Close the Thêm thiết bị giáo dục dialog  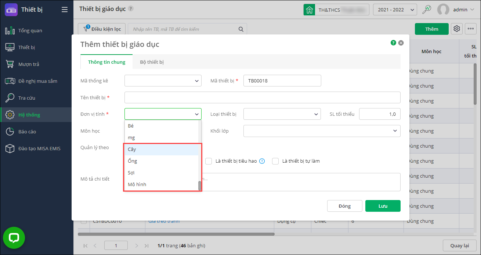401,43
